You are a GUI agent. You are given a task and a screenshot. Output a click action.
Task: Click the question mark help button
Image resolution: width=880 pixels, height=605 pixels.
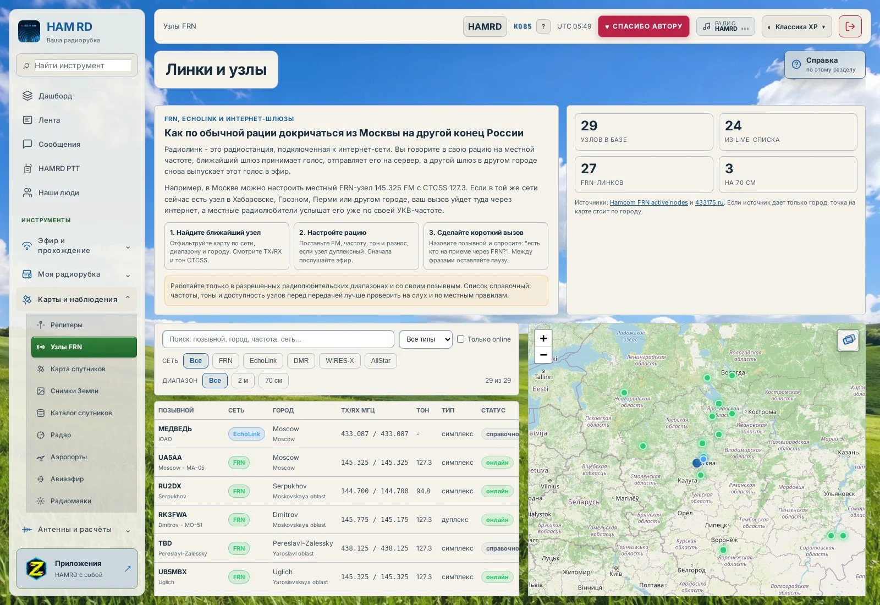tap(543, 26)
